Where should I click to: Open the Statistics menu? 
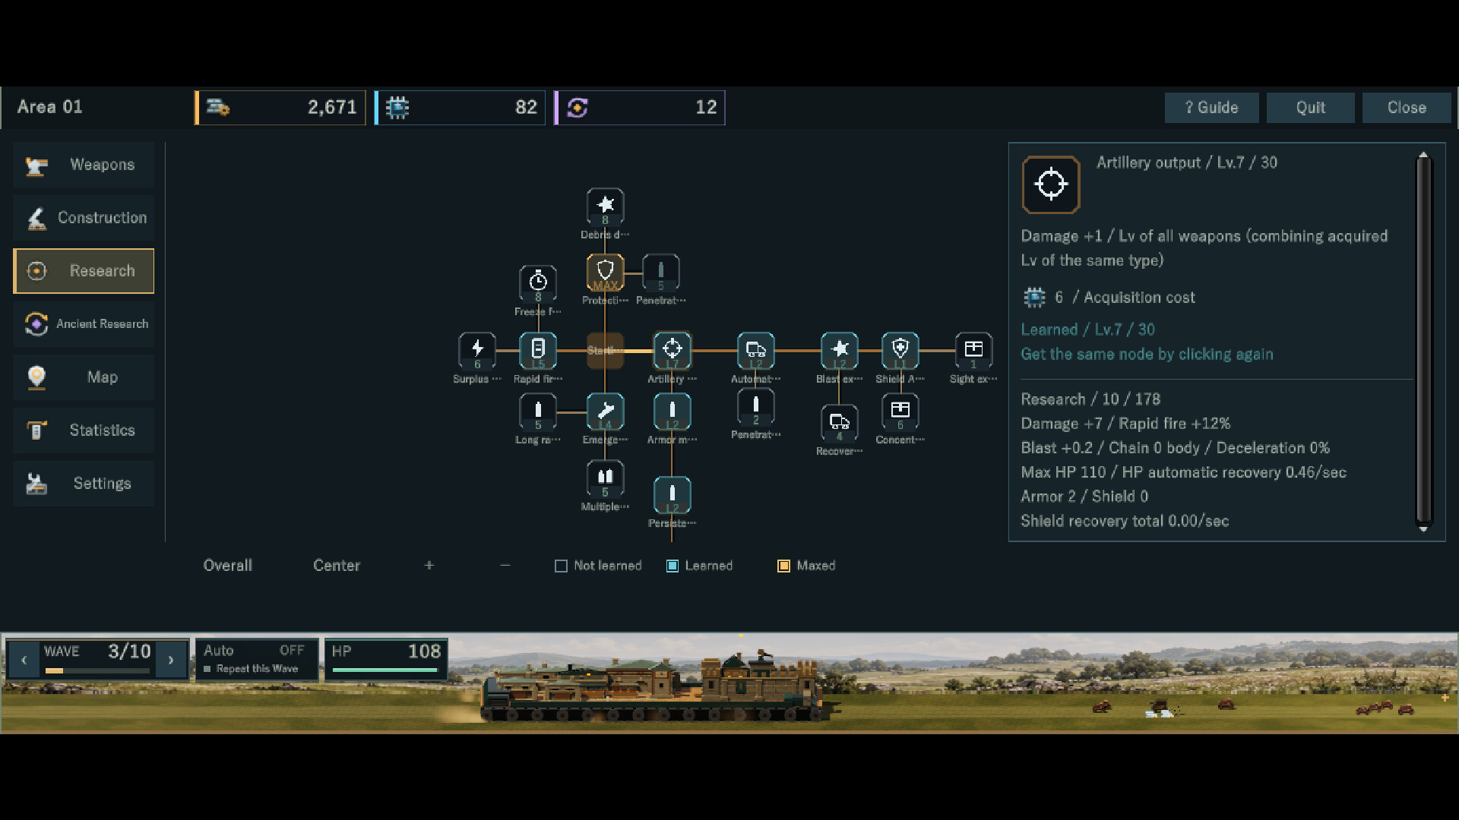tap(84, 430)
